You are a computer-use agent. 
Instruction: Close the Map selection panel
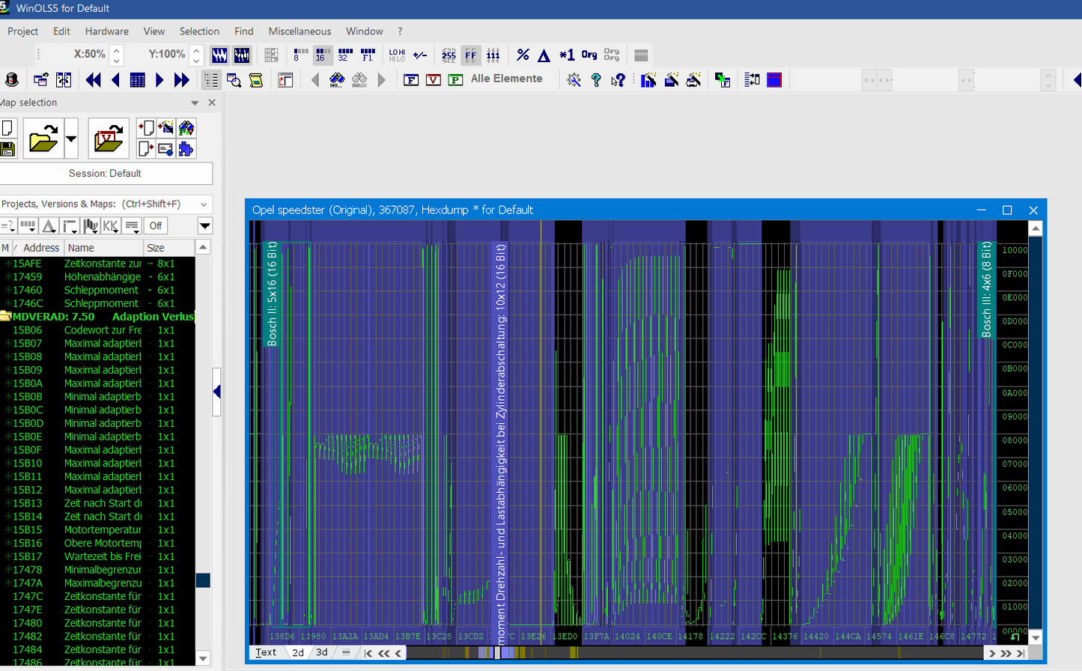point(212,103)
